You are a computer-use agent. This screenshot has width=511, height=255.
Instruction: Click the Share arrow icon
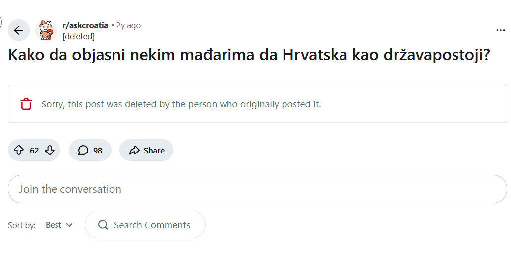pyautogui.click(x=134, y=151)
